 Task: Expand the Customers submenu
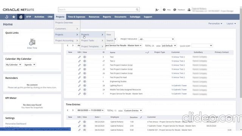pos(67,29)
